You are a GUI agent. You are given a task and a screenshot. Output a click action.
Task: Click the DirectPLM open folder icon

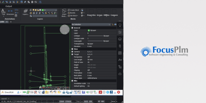[x=59, y=92]
